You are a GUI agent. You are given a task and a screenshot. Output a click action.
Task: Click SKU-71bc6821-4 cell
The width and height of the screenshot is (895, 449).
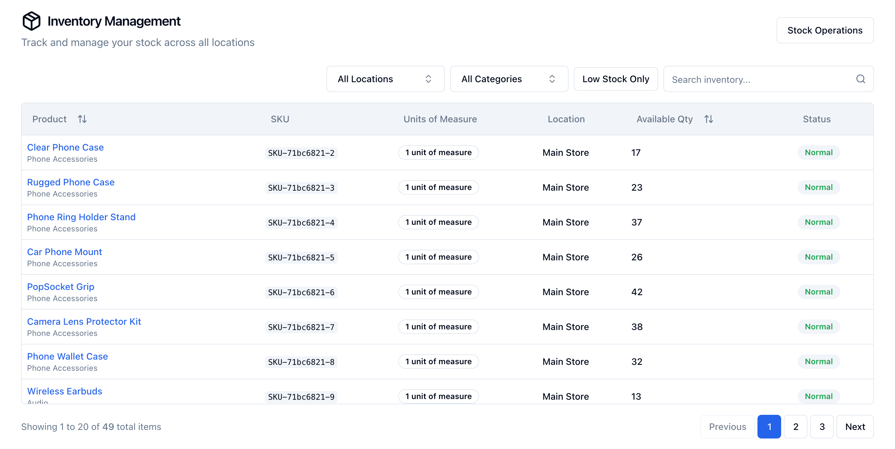(x=301, y=223)
